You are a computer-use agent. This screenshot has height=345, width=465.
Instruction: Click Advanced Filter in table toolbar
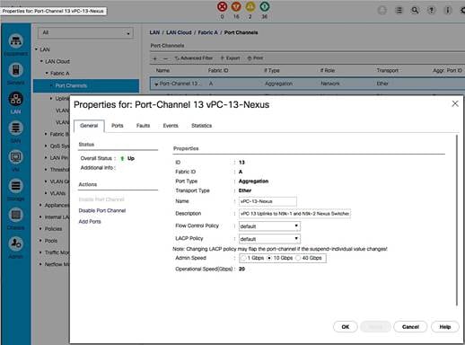click(x=194, y=58)
